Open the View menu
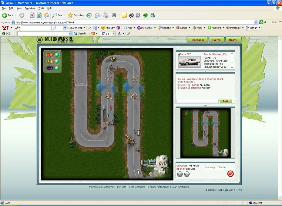Image resolution: width=282 pixels, height=206 pixels. (19, 8)
